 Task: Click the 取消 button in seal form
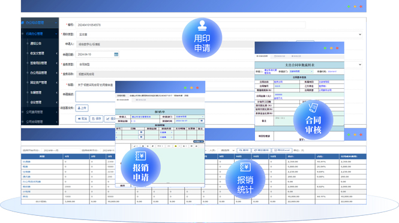pyautogui.click(x=82, y=119)
